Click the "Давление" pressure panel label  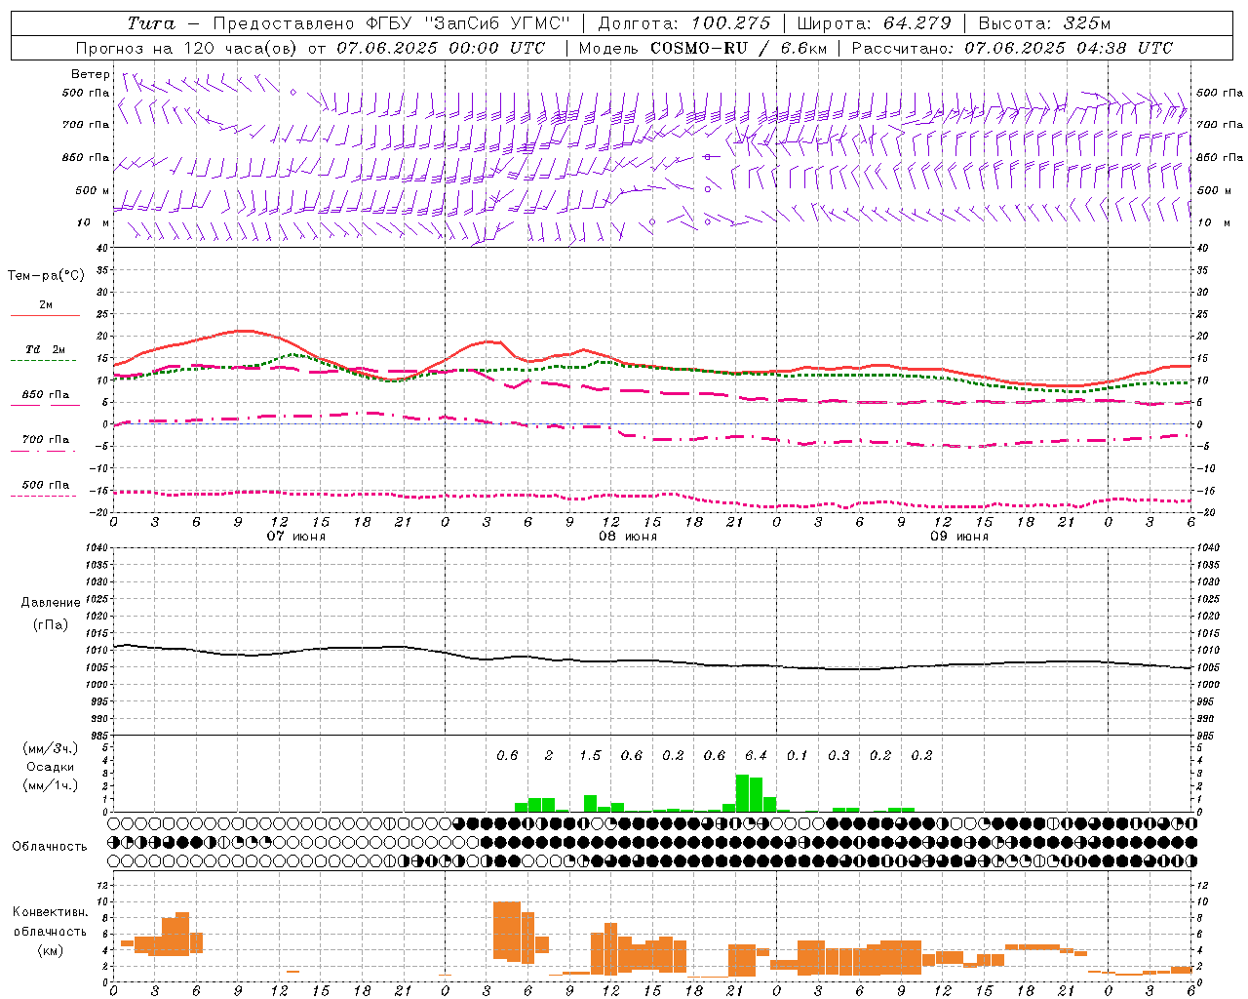51,603
